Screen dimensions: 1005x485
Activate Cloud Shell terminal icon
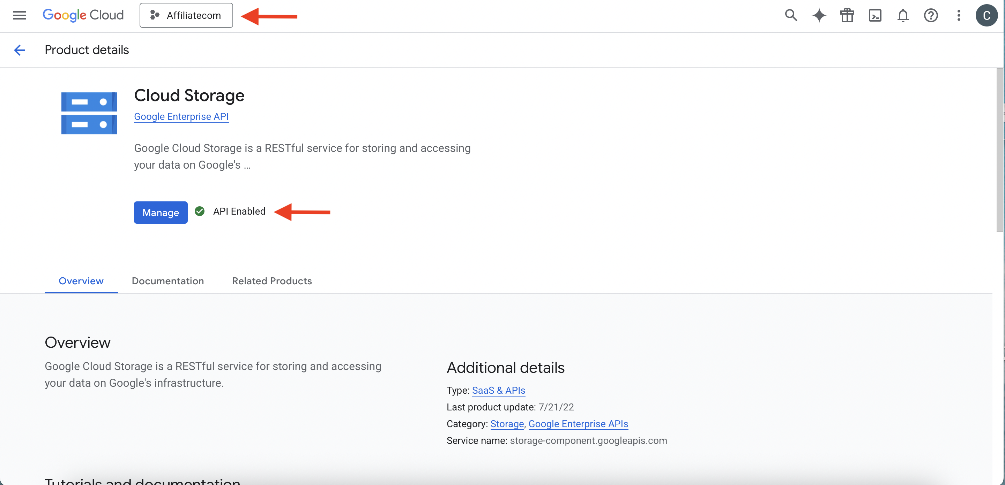click(x=875, y=16)
